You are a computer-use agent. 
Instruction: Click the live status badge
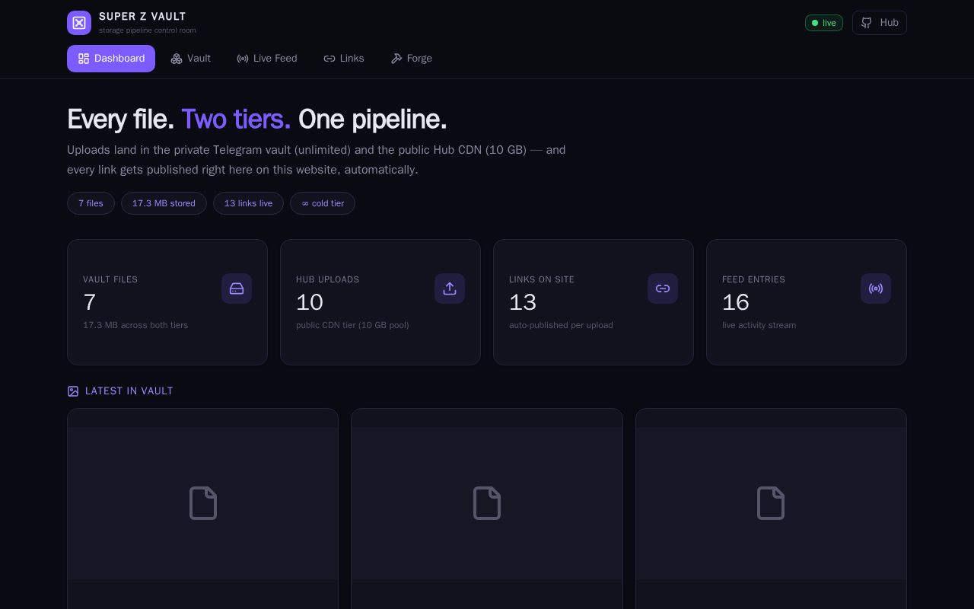[x=824, y=23]
